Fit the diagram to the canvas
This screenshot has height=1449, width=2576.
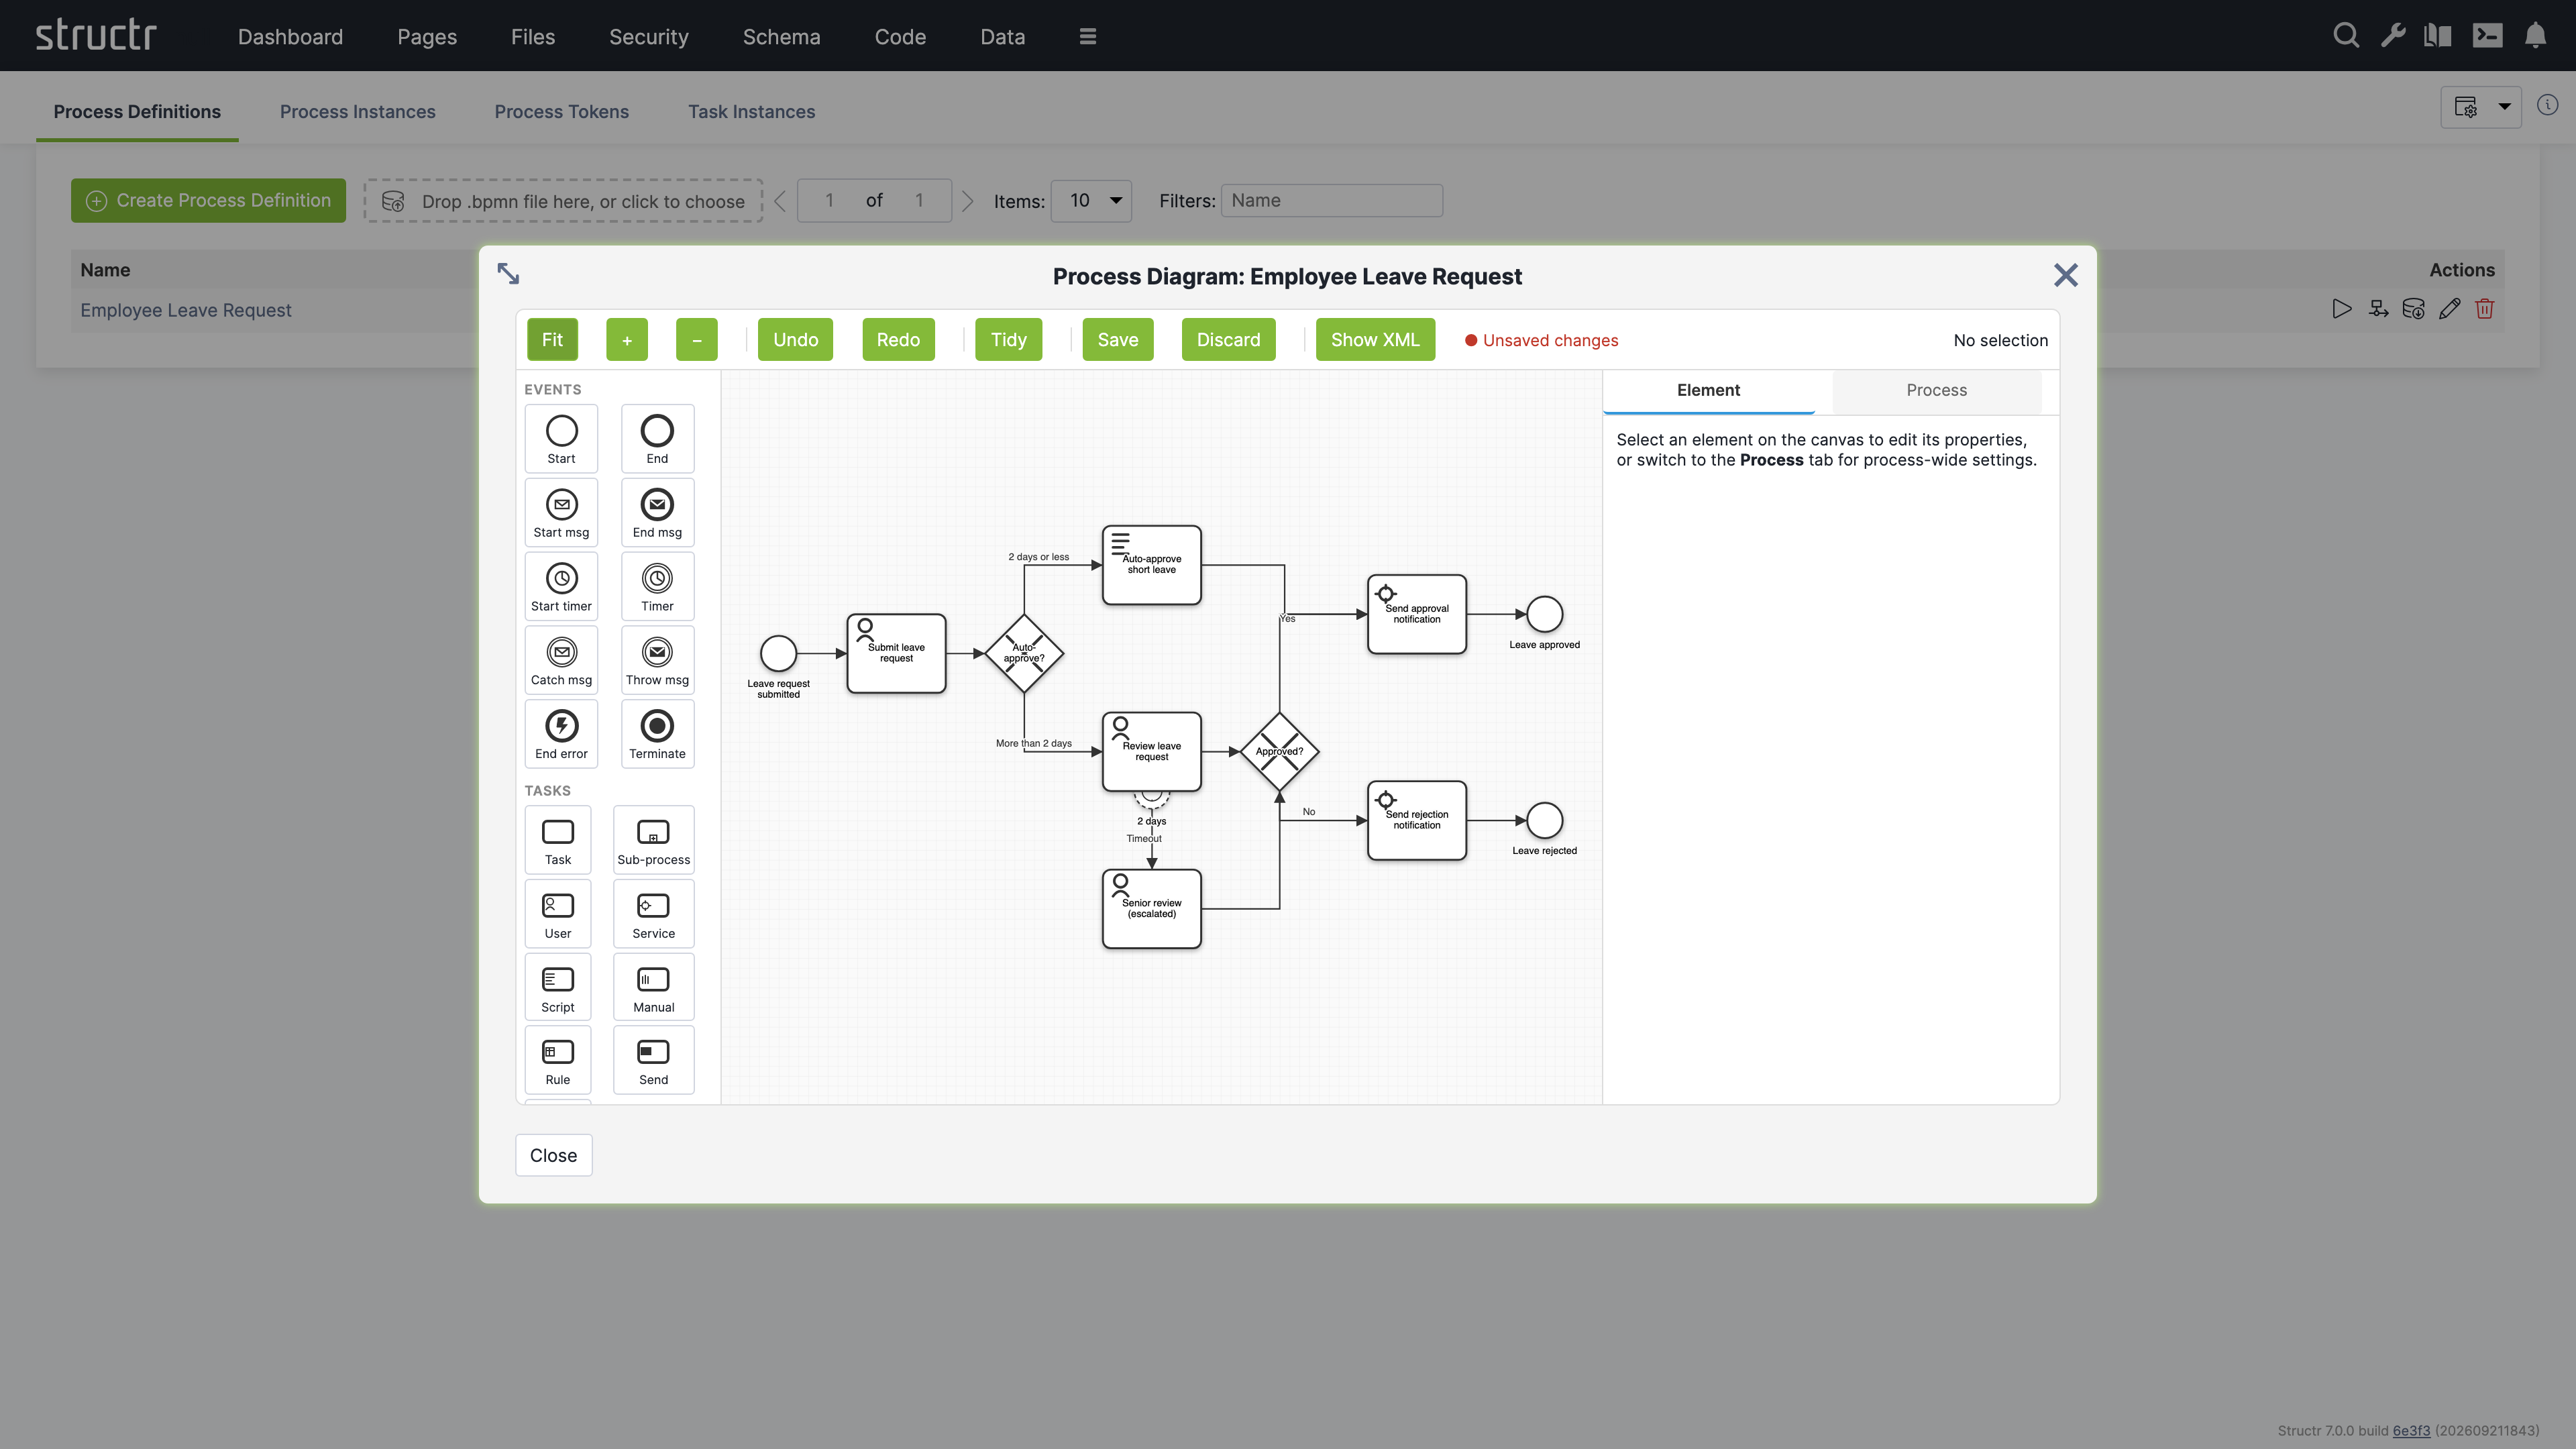[x=552, y=340]
